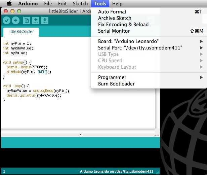Screen dimensions: 207x175
Task: Click the 'void loop() {' line
Action: pyautogui.click(x=16, y=86)
